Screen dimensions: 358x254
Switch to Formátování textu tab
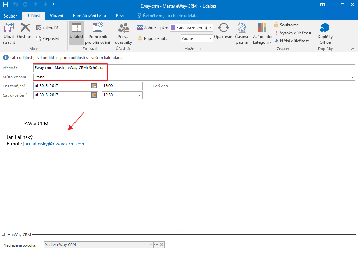[x=90, y=16]
